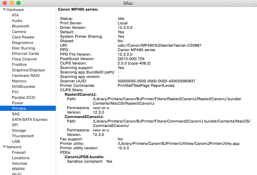Click PrintSelfTestPage ReportLevels text
The width and height of the screenshot is (257, 175).
(x=146, y=85)
